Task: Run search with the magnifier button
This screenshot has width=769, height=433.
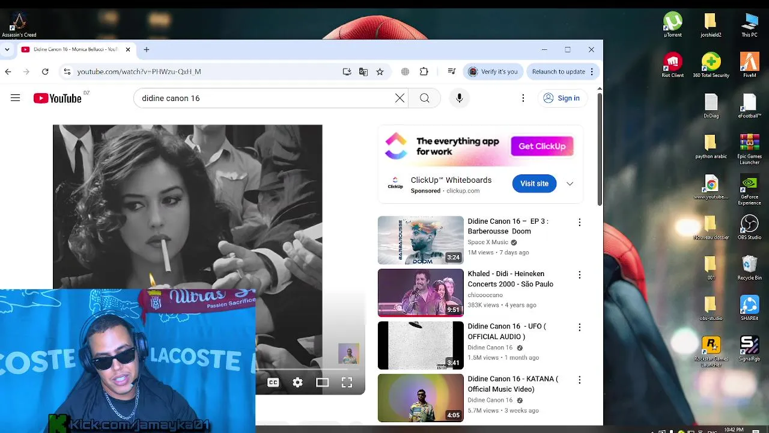Action: coord(425,98)
